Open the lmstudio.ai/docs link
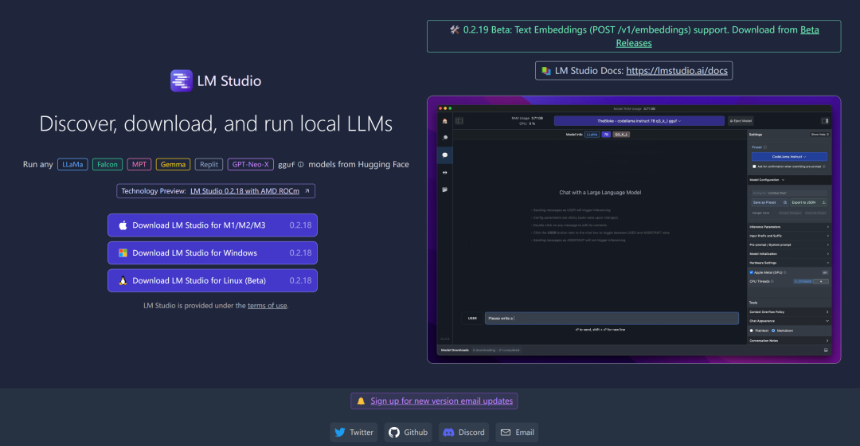 click(677, 71)
